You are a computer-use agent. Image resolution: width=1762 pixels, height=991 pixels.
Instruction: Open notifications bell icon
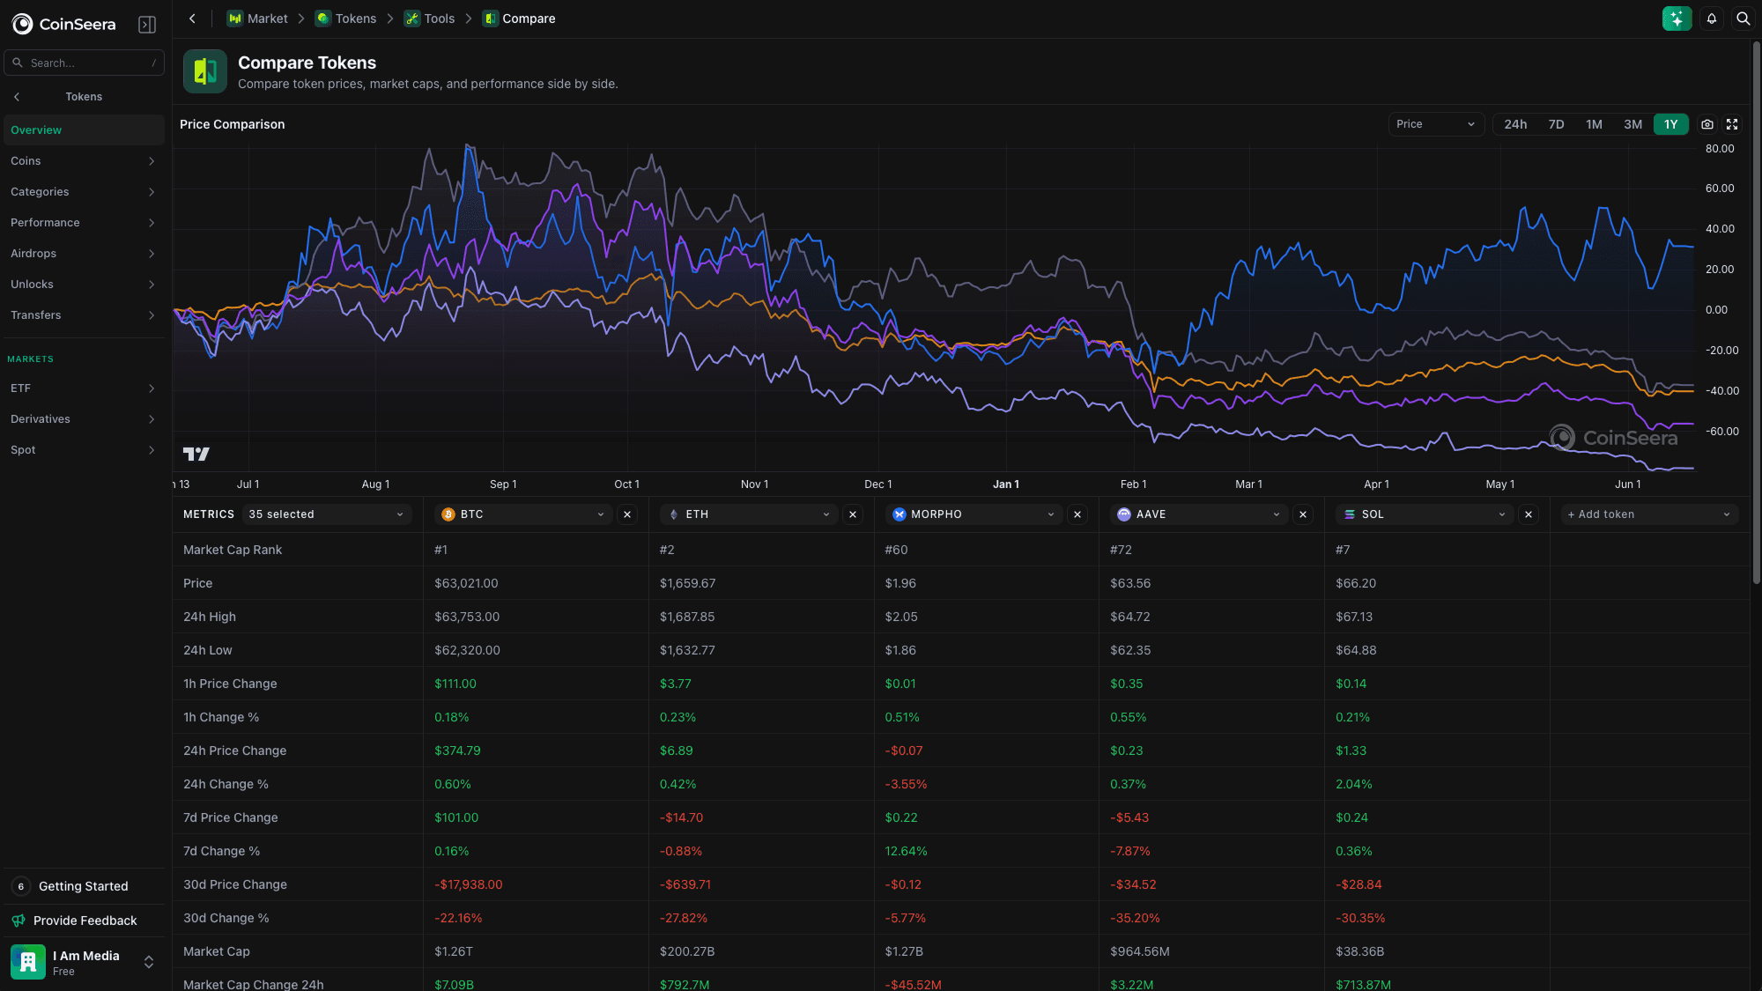pyautogui.click(x=1712, y=18)
